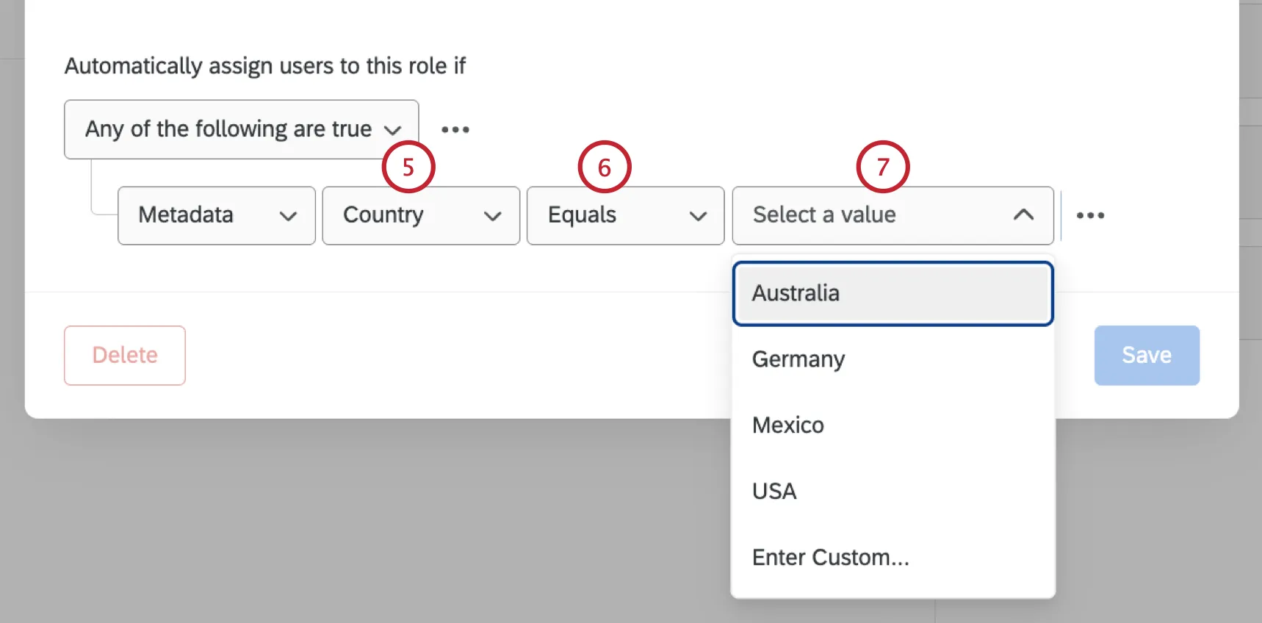Image resolution: width=1262 pixels, height=623 pixels.
Task: Click the chevron on the condition logic dropdown
Action: pos(394,130)
